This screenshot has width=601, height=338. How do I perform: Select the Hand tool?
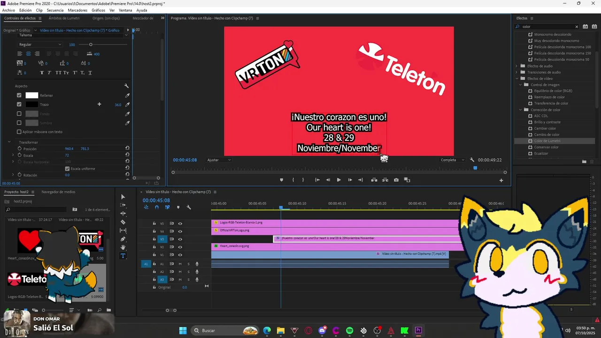click(123, 247)
